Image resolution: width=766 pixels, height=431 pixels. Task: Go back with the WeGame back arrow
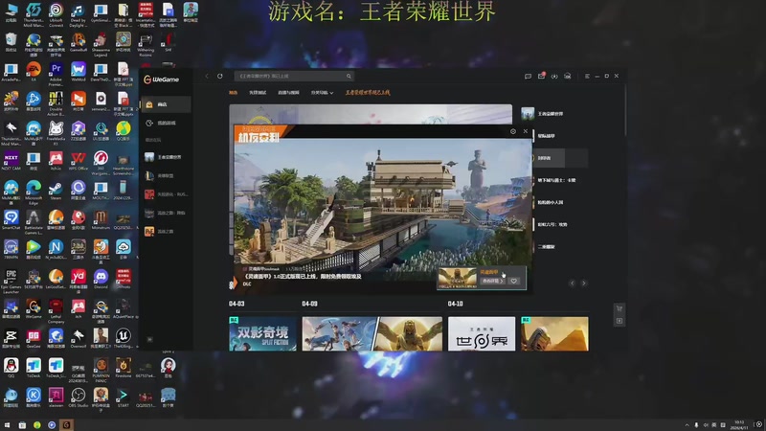point(207,77)
